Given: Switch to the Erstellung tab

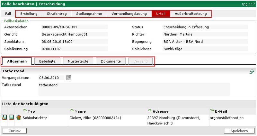Looking at the screenshot, I should (29, 14).
